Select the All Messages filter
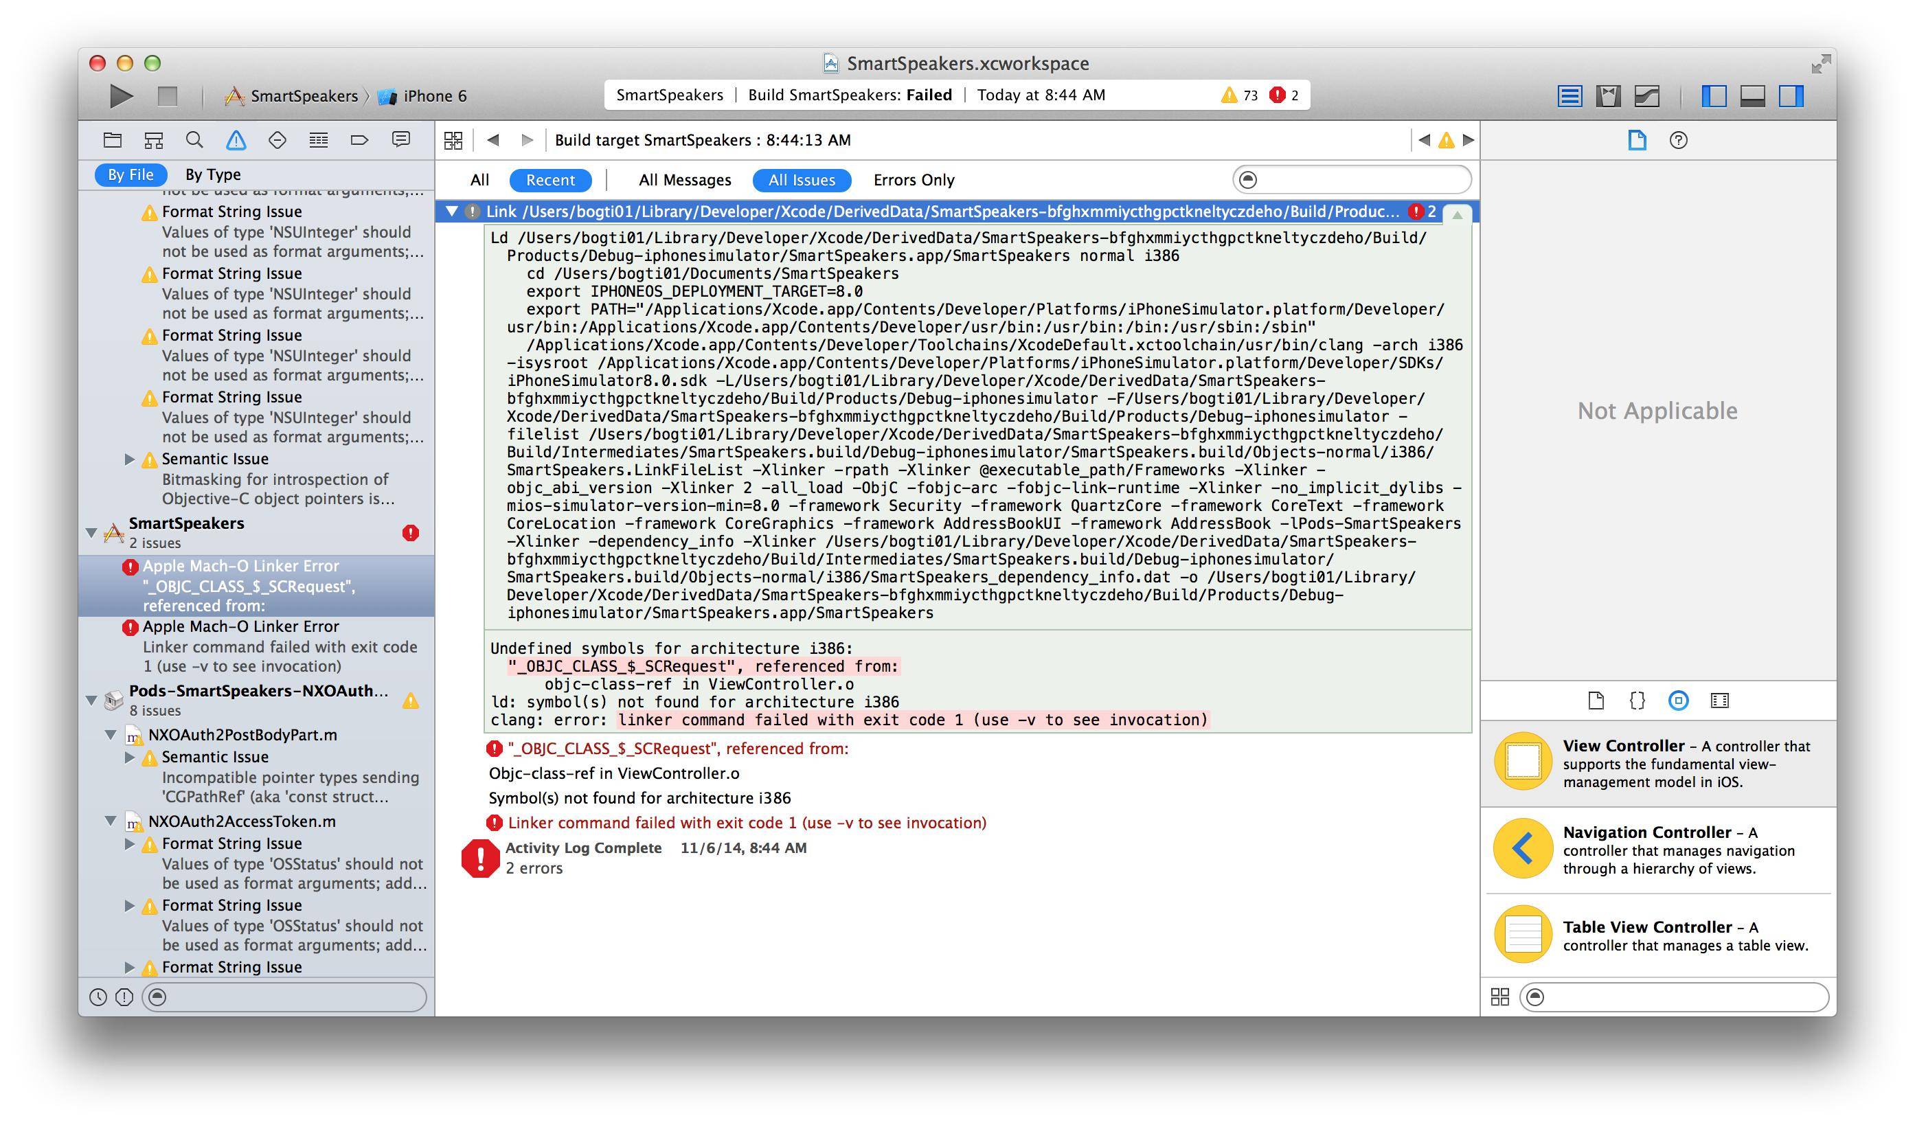Screen dimensions: 1915x1125 click(x=684, y=180)
